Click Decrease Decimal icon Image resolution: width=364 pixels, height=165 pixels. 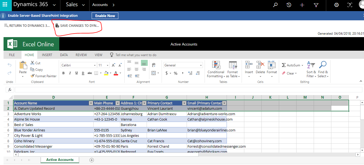pos(198,73)
